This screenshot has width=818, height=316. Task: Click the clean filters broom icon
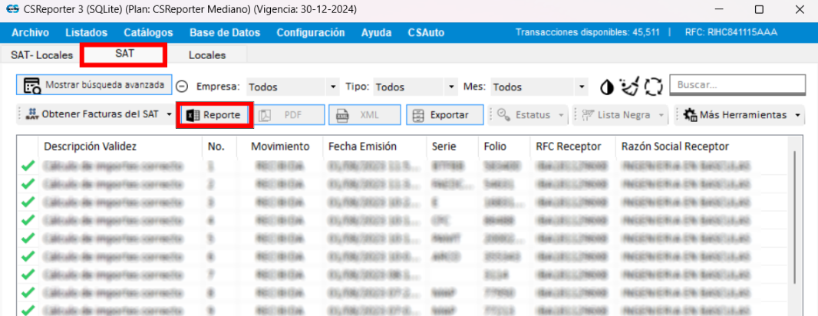coord(629,87)
